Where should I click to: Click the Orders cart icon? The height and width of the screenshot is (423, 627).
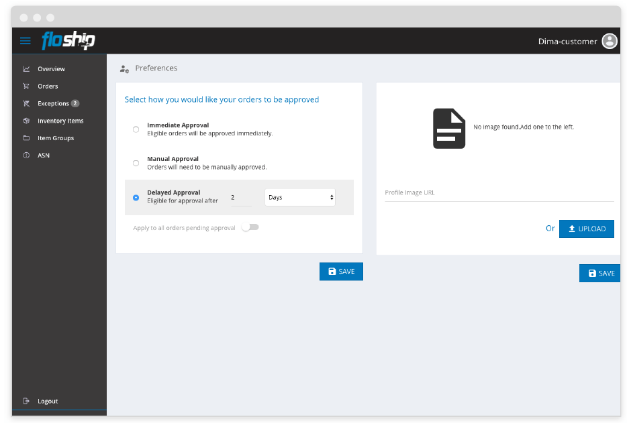click(26, 86)
